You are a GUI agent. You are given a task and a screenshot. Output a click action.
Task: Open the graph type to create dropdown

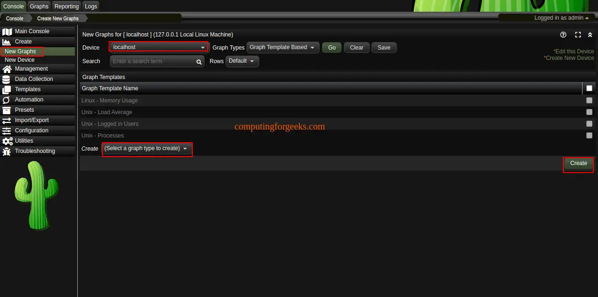click(x=147, y=148)
